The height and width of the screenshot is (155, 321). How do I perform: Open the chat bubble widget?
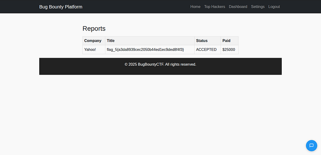click(x=311, y=146)
